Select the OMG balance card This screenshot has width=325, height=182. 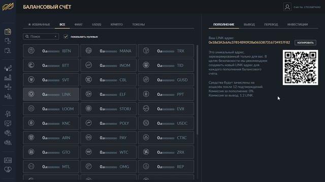[108, 166]
